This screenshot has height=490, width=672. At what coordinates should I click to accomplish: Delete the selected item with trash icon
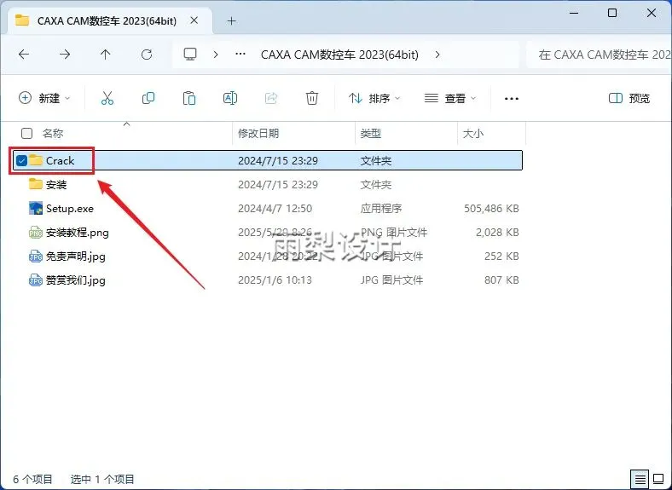pyautogui.click(x=312, y=99)
